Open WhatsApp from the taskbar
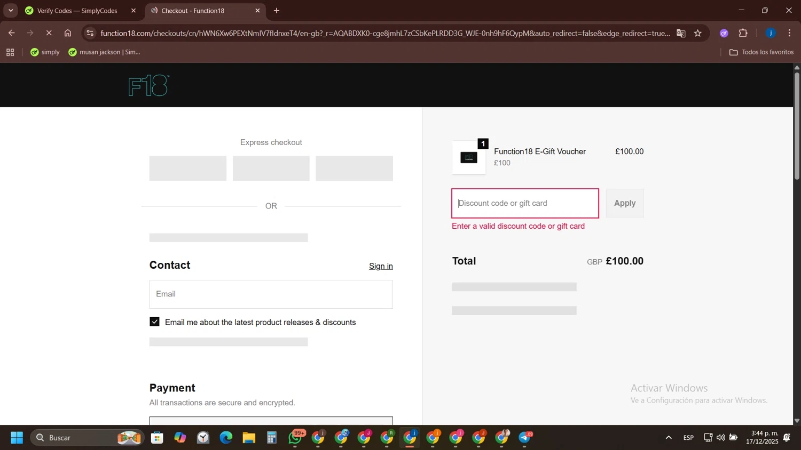 pyautogui.click(x=295, y=438)
